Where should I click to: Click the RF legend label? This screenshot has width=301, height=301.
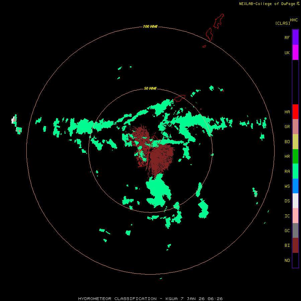pos(287,37)
